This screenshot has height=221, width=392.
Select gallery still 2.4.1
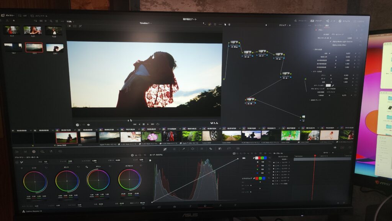tap(55, 48)
